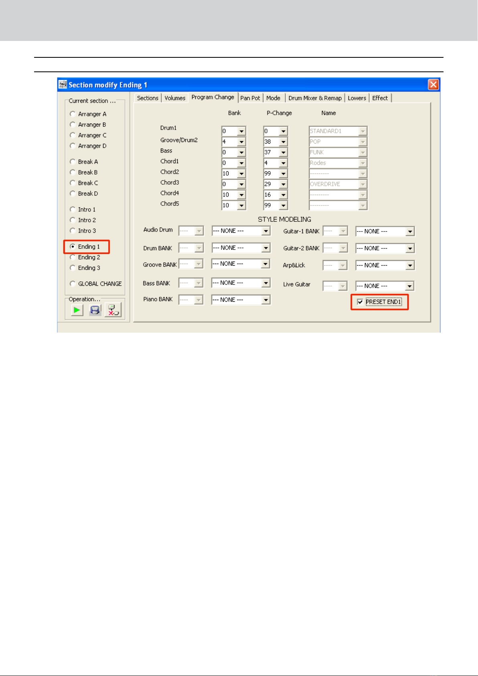The width and height of the screenshot is (478, 676).
Task: Select the GLOBAL CHANGE radio button
Action: [x=73, y=284]
